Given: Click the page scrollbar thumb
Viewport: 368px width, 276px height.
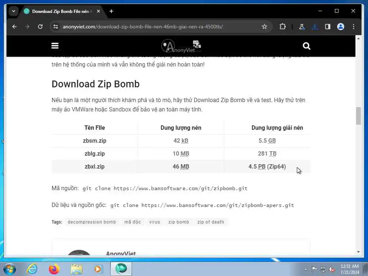Looking at the screenshot, I should pos(358,116).
